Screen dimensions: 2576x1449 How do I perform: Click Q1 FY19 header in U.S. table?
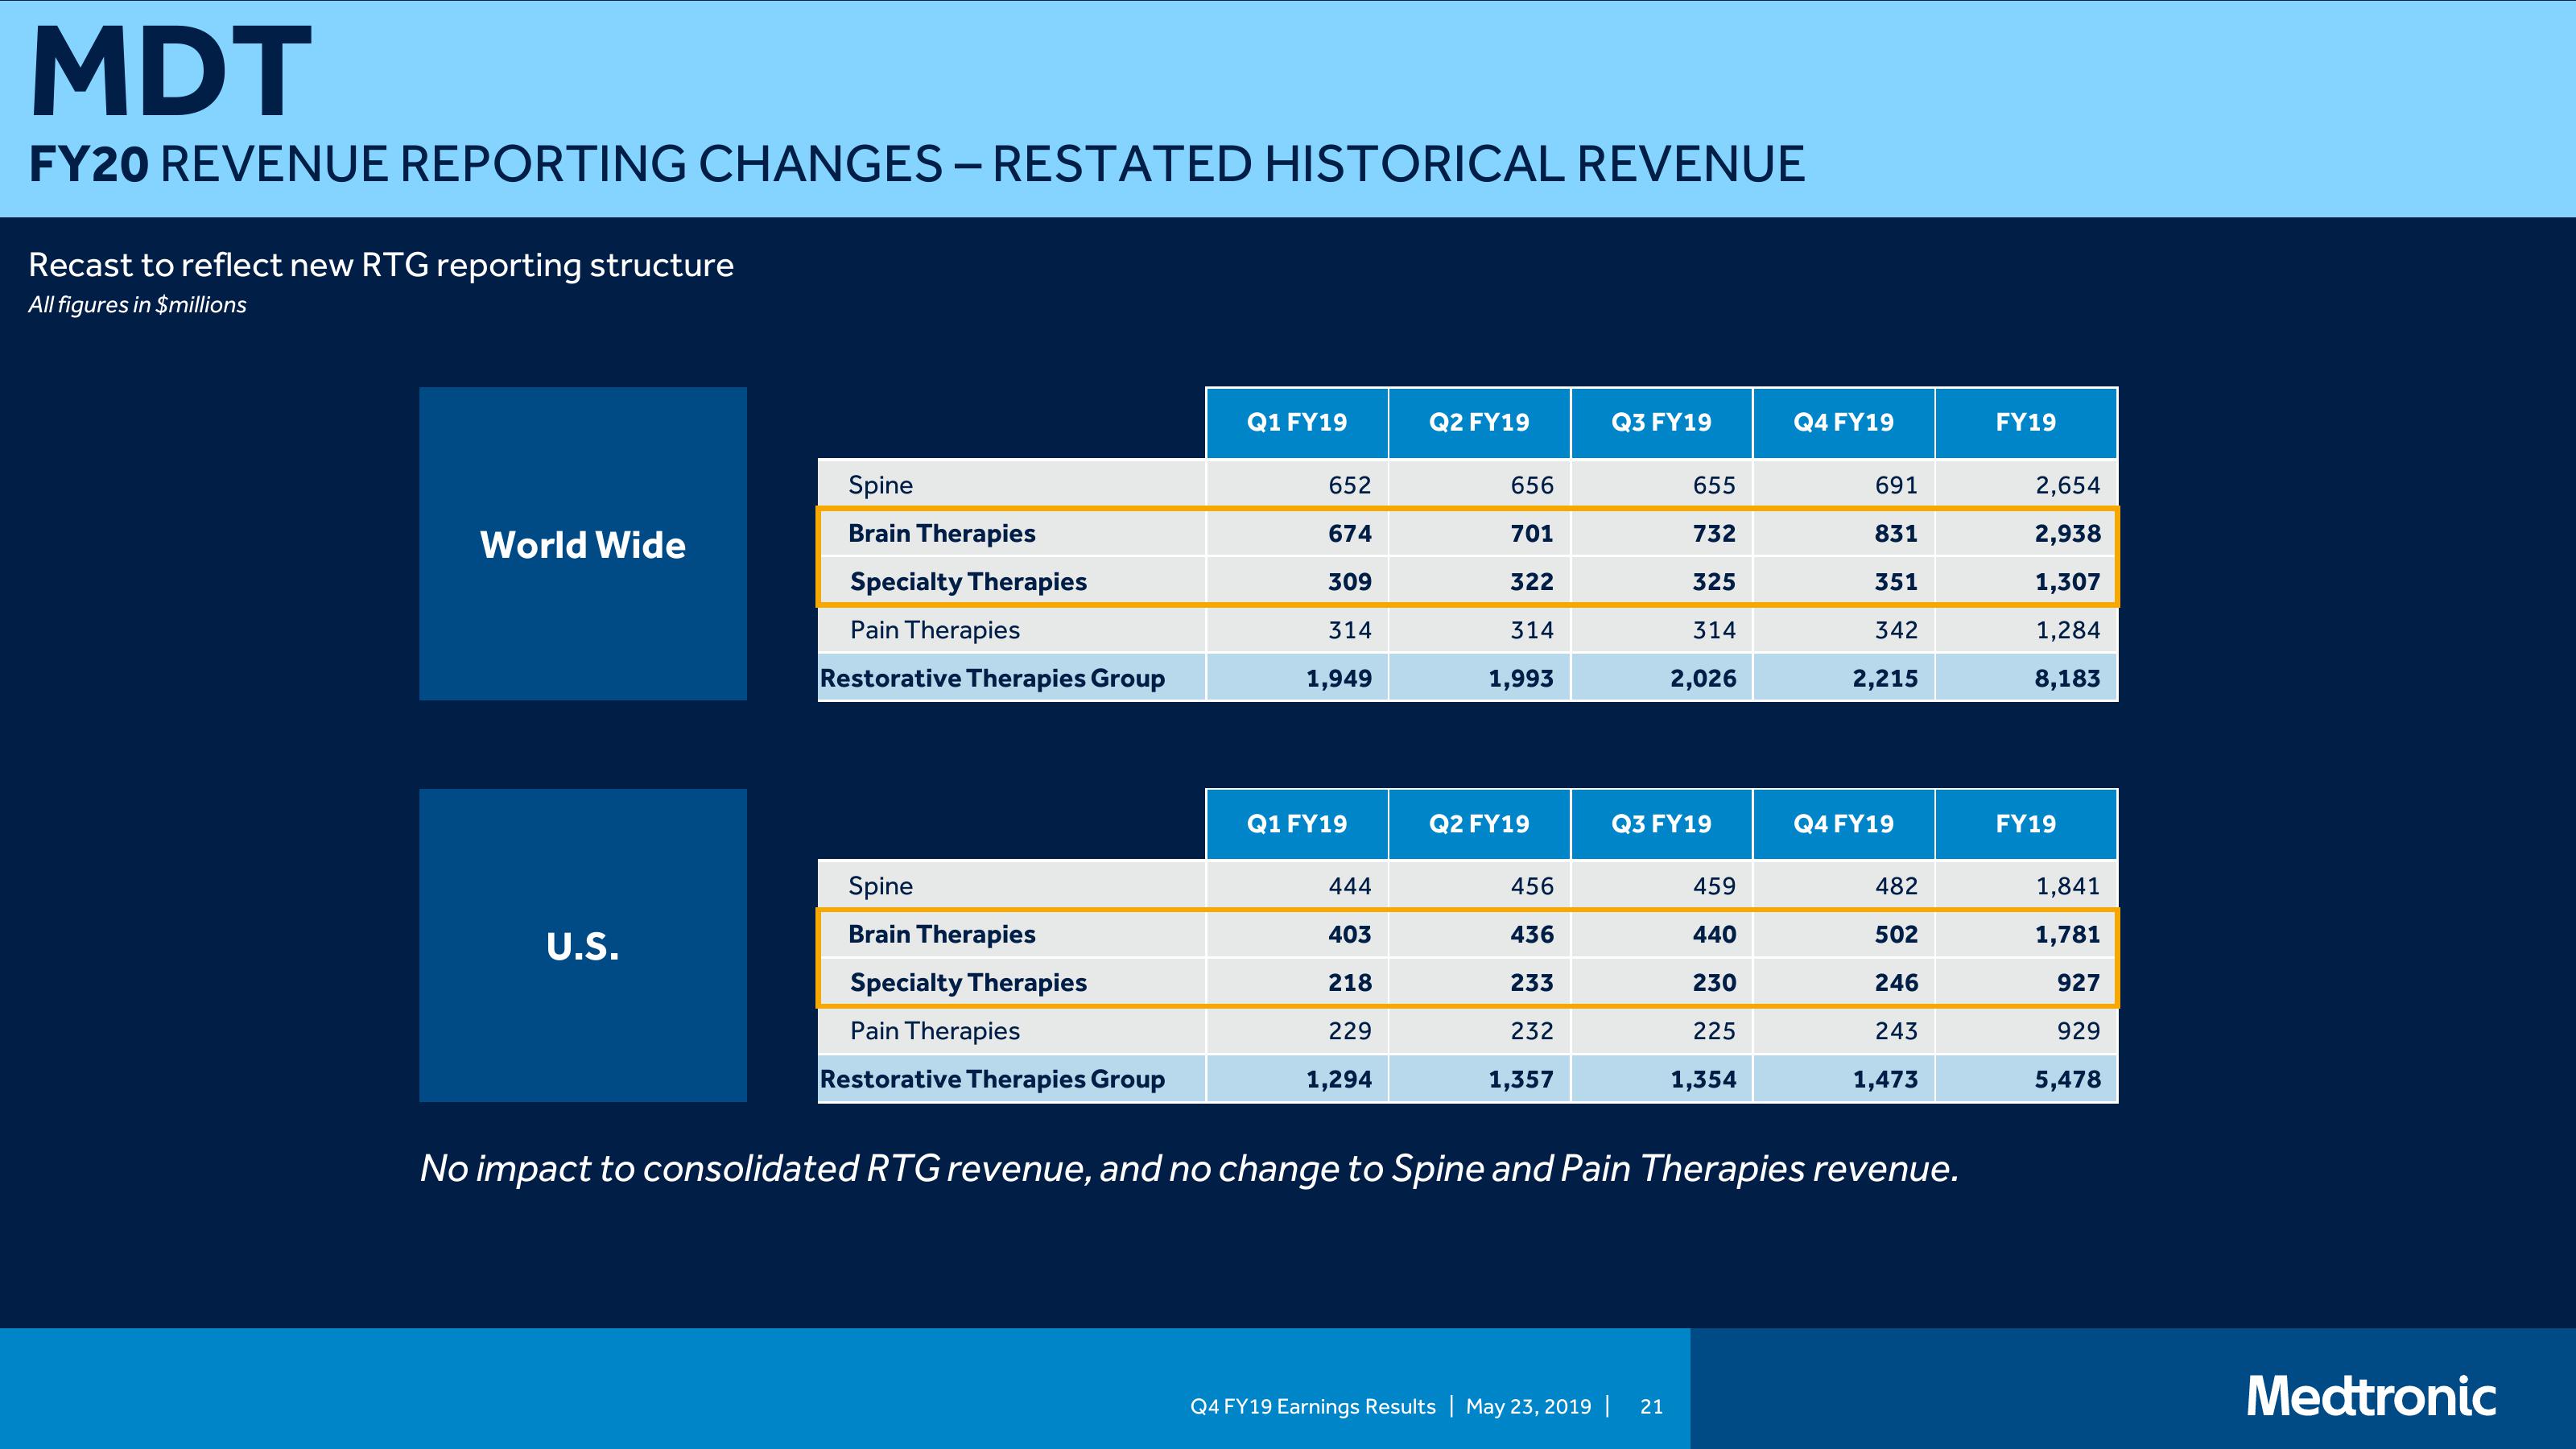pyautogui.click(x=1297, y=824)
